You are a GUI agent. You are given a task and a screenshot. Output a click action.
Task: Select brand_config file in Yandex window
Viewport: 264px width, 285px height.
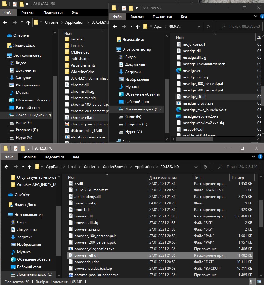pyautogui.click(x=83, y=203)
